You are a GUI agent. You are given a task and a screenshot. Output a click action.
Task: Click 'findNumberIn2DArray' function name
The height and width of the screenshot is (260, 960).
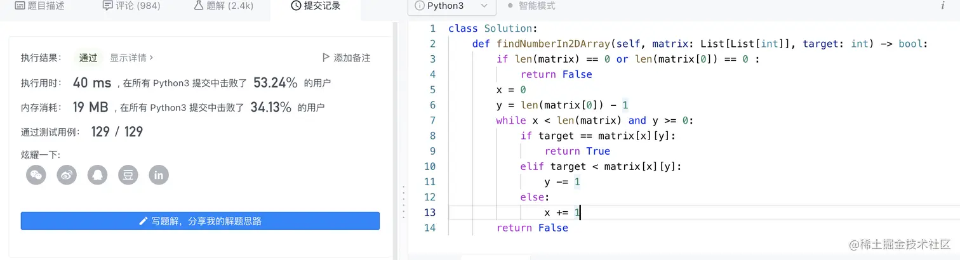(x=554, y=44)
